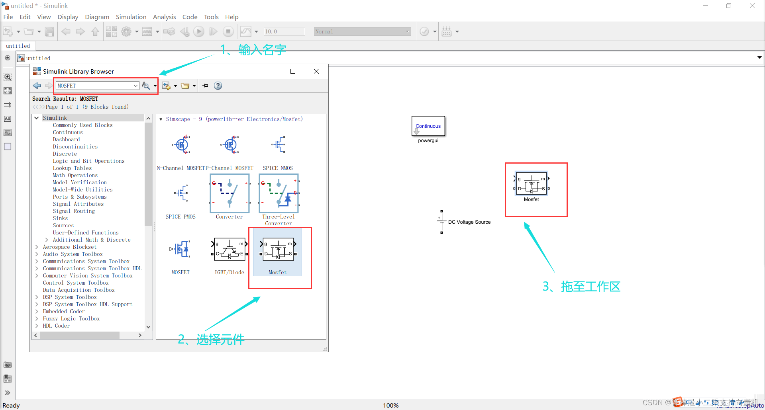
Task: Select the Mosfet block on canvas
Action: tap(532, 184)
